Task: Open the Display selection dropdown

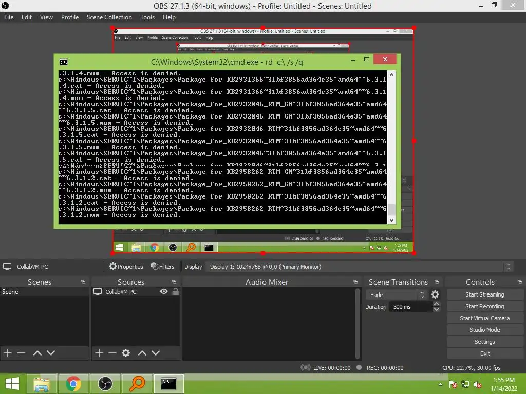Action: click(359, 267)
